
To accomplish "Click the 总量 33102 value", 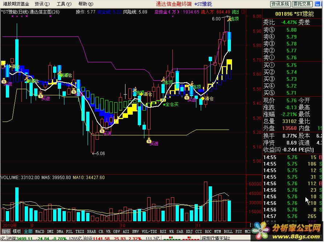I will 289,121.
